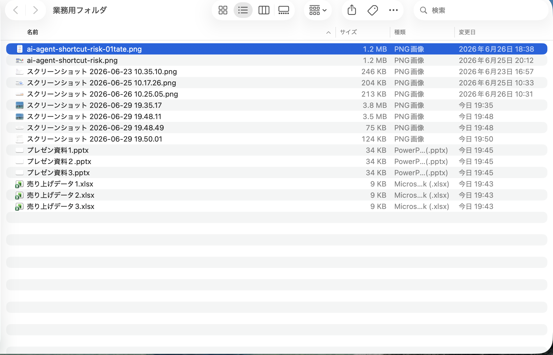Screen dimensions: 553x355
Task: Sort by the 名前 column header
Action: [x=33, y=32]
